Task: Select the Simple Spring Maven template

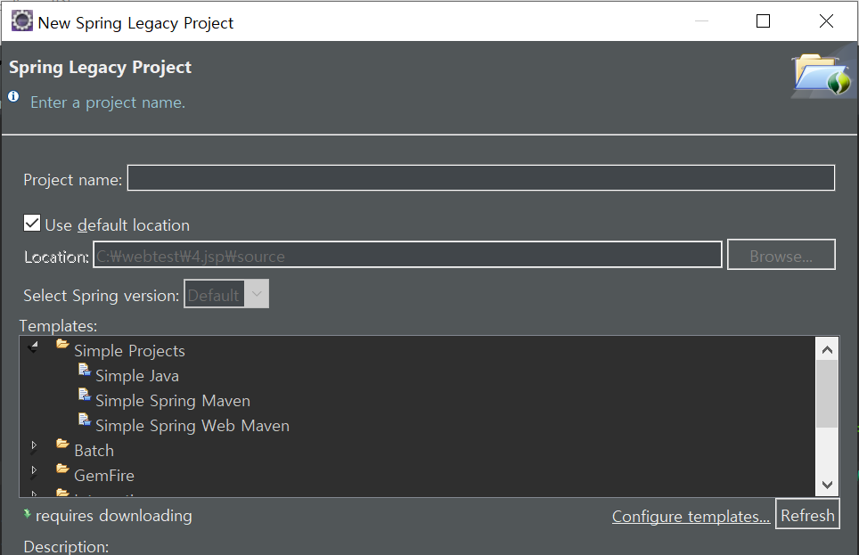Action: pos(173,401)
